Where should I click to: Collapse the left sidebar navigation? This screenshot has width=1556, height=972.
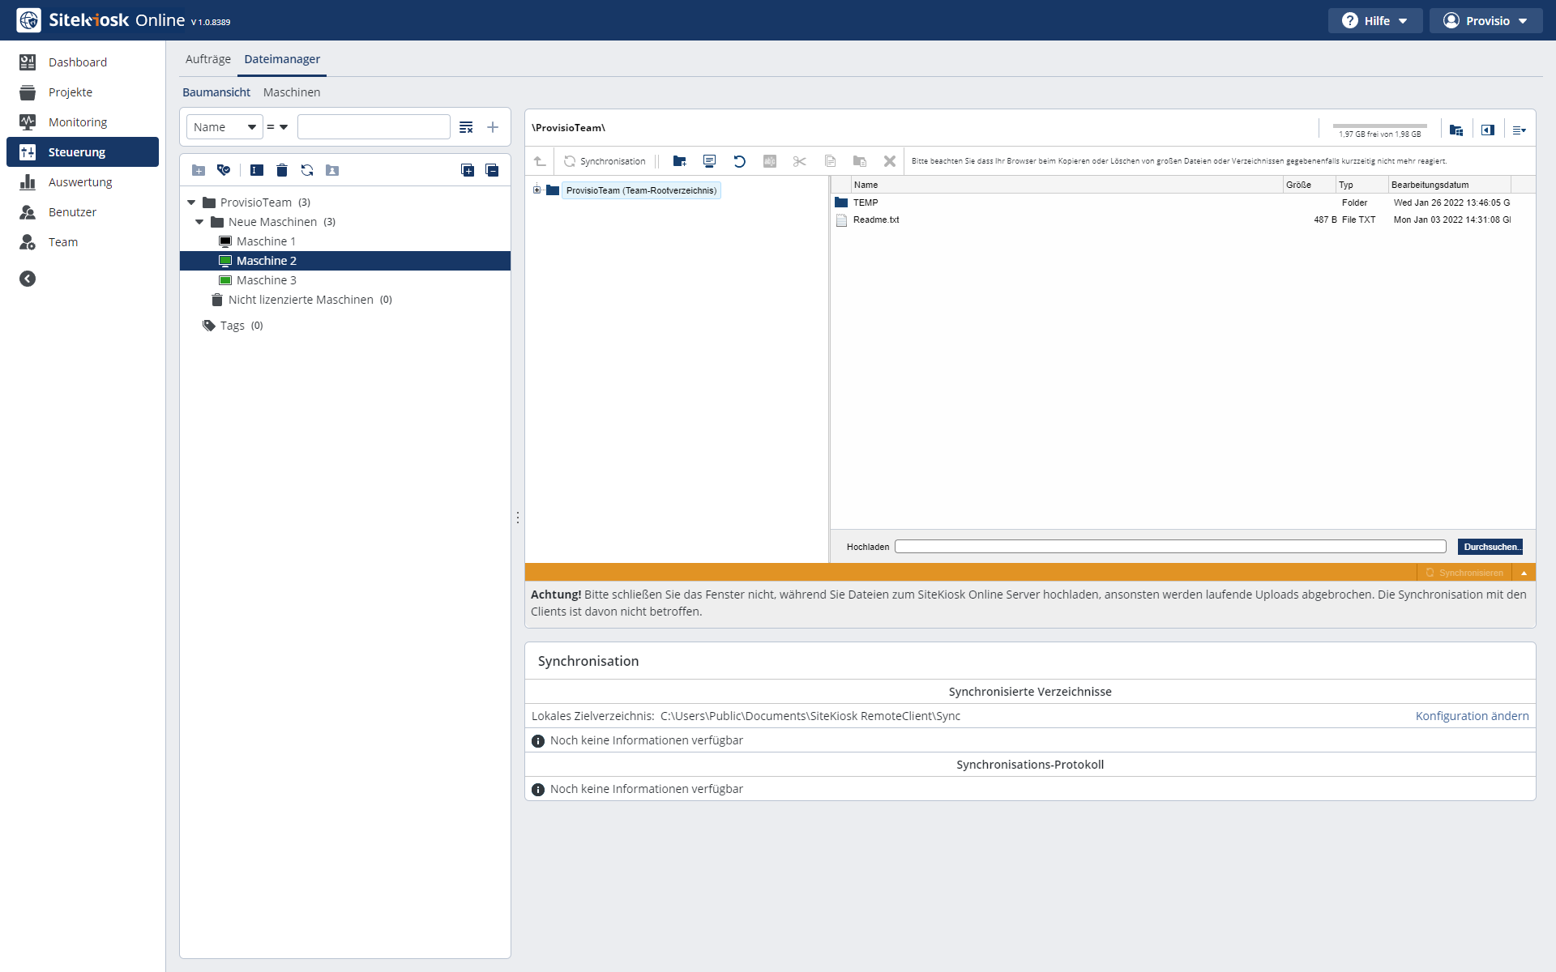coord(28,279)
